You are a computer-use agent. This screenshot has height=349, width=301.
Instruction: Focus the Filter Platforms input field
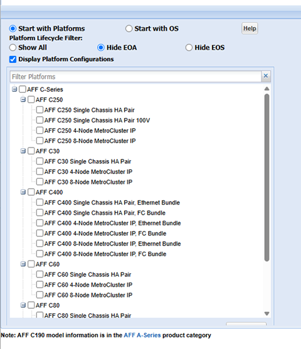click(135, 77)
